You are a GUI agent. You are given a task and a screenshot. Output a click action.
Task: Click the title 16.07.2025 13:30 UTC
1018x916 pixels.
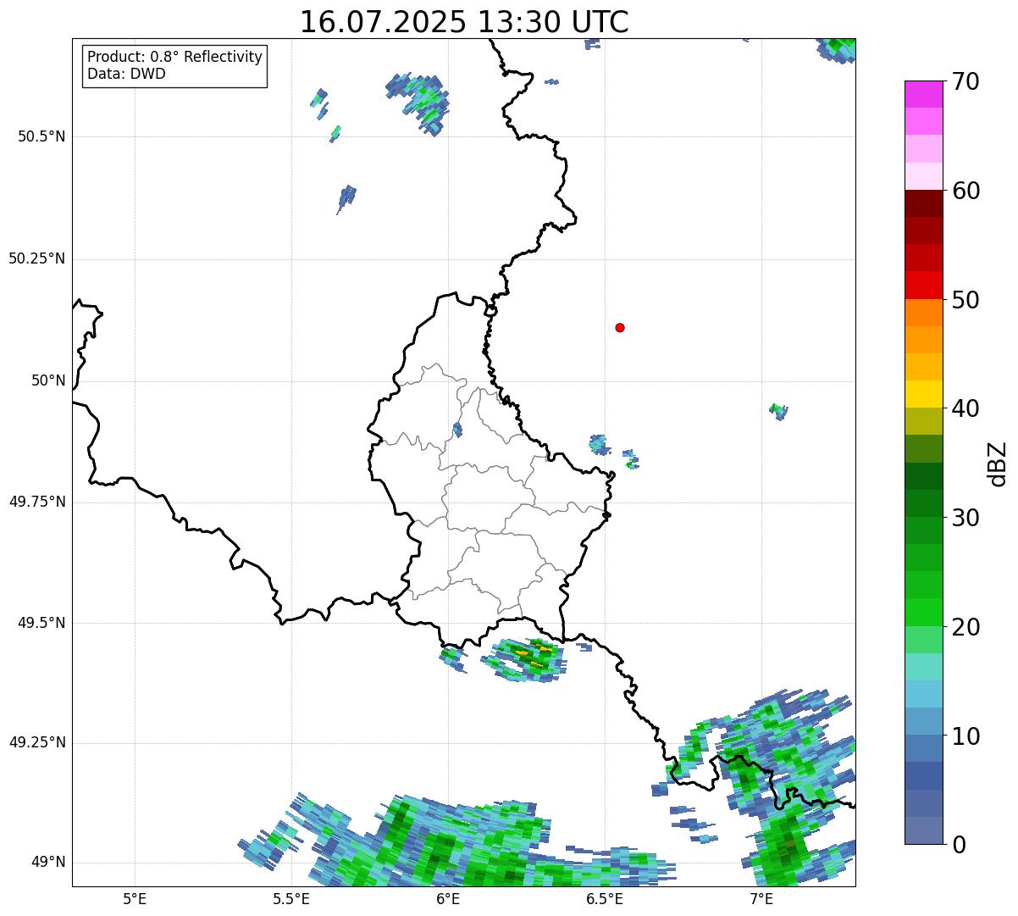464,22
